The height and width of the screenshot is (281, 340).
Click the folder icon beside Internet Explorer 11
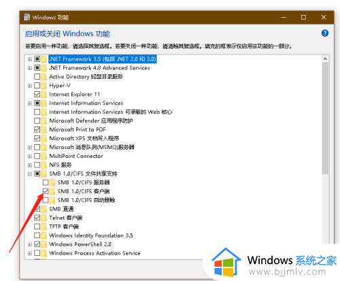[44, 95]
